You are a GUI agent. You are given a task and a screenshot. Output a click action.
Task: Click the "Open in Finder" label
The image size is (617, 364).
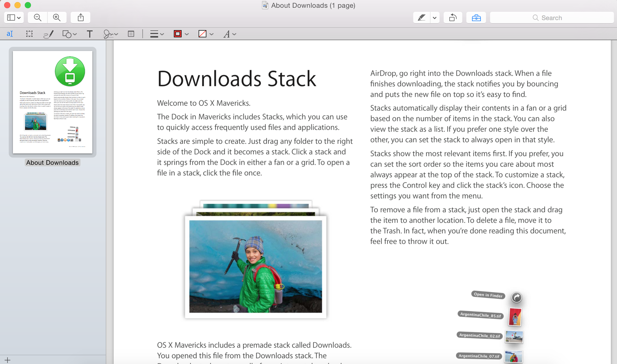point(488,295)
